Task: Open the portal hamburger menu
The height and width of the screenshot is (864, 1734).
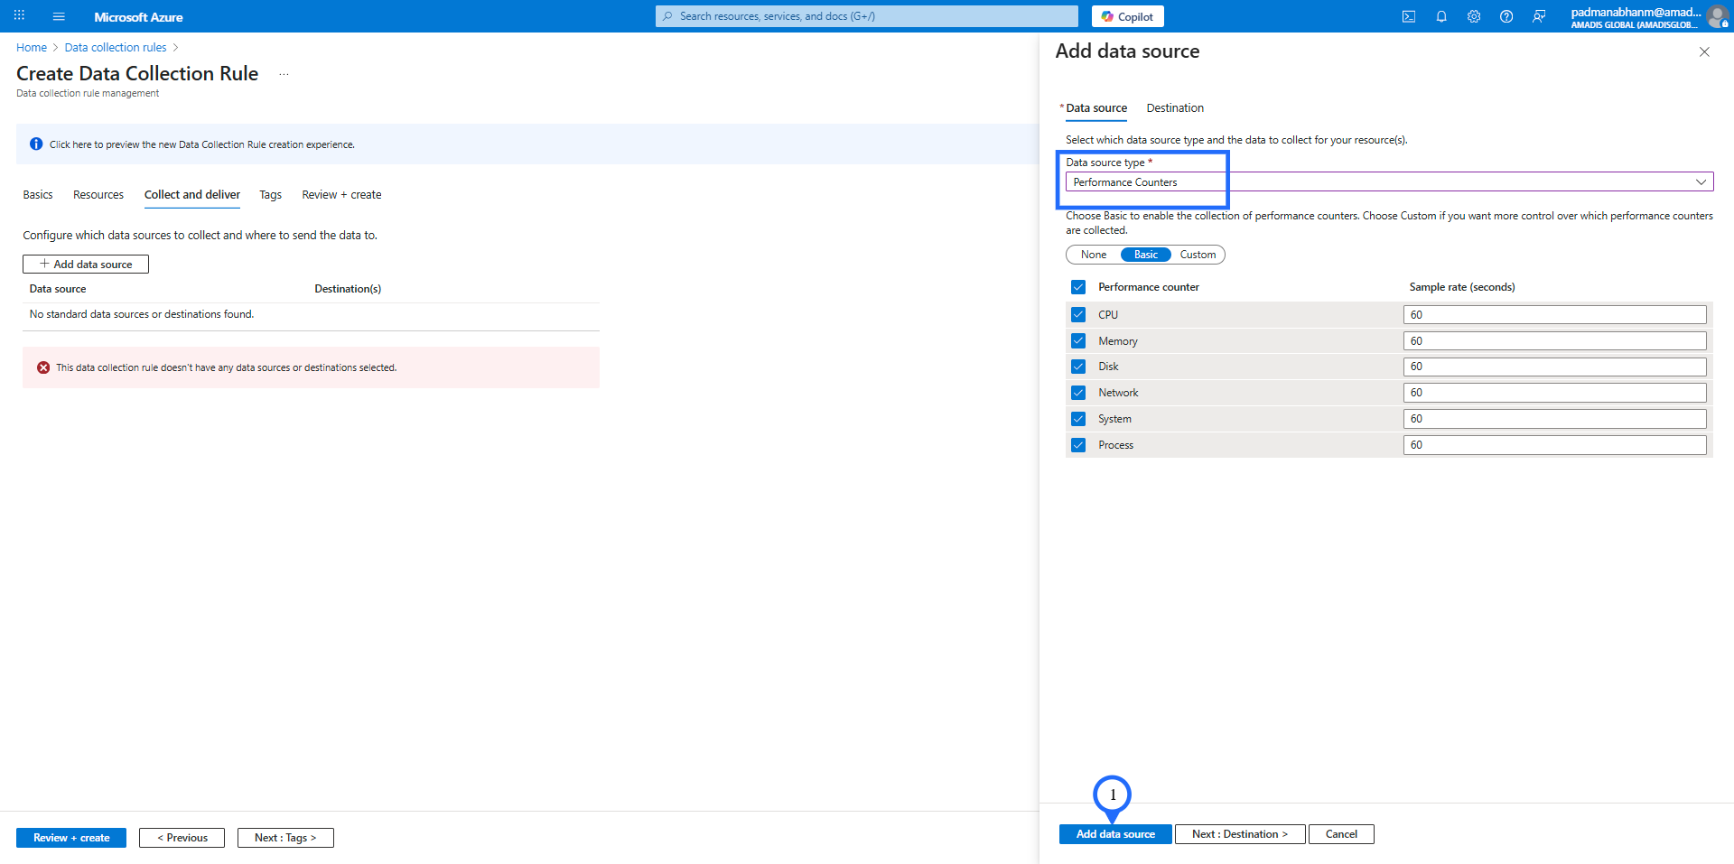Action: pyautogui.click(x=59, y=16)
